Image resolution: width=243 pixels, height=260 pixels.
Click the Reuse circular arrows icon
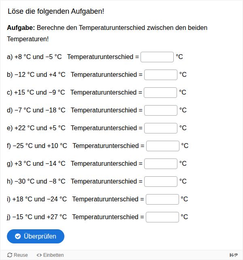point(10,255)
